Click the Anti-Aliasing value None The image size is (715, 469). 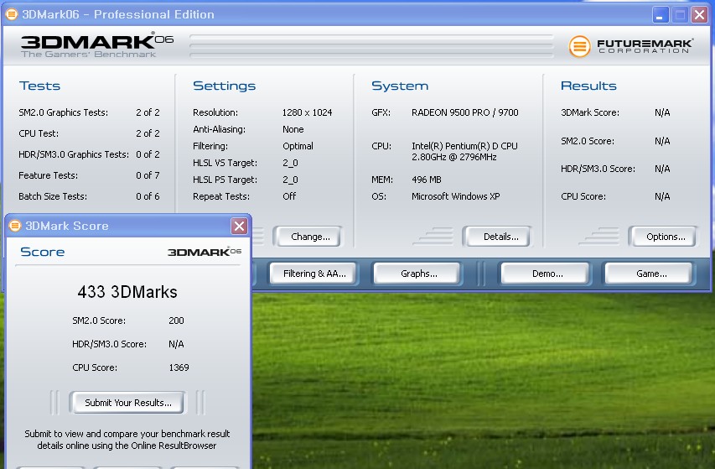tap(293, 129)
